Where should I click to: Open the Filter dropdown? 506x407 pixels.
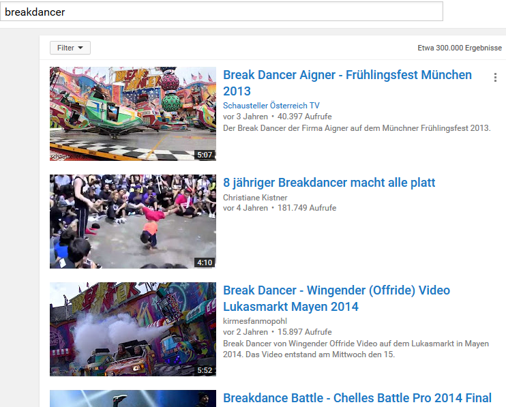click(x=70, y=48)
